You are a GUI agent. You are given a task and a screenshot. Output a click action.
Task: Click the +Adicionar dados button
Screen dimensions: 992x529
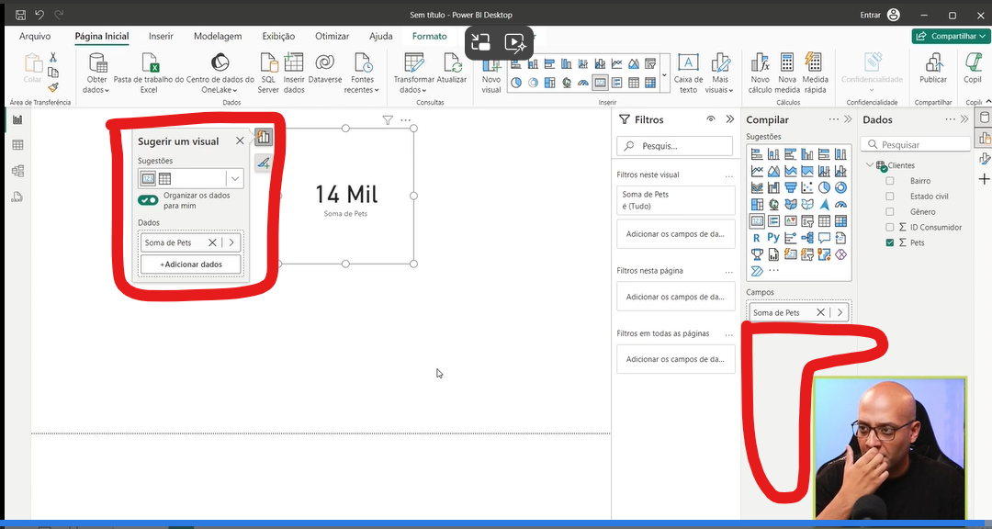point(191,264)
